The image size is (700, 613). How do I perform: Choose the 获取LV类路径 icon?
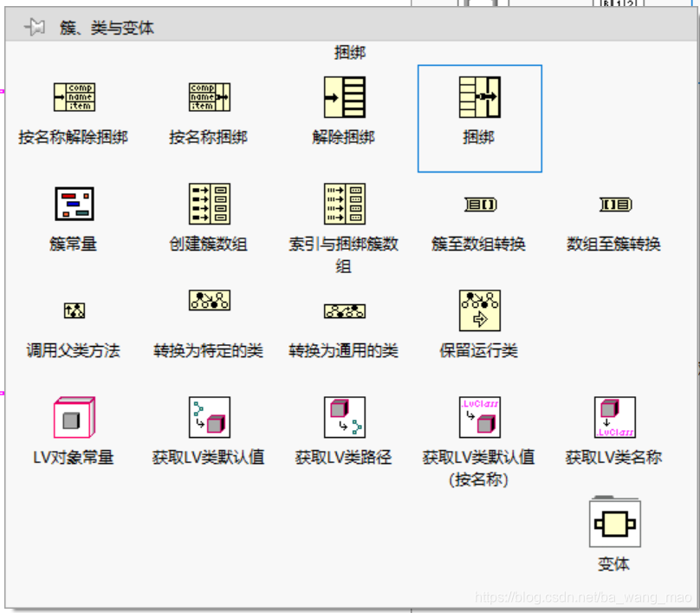[345, 417]
